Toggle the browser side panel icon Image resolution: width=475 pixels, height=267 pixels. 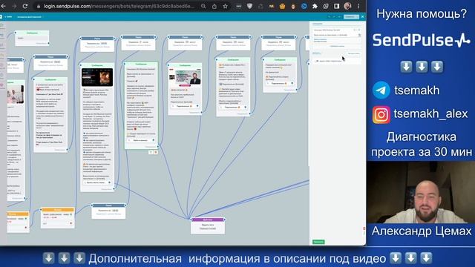click(x=336, y=6)
